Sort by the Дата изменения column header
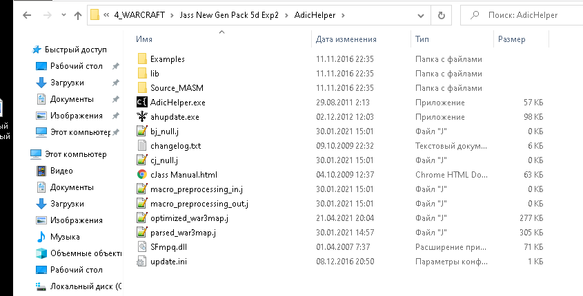This screenshot has width=583, height=296. pos(346,40)
